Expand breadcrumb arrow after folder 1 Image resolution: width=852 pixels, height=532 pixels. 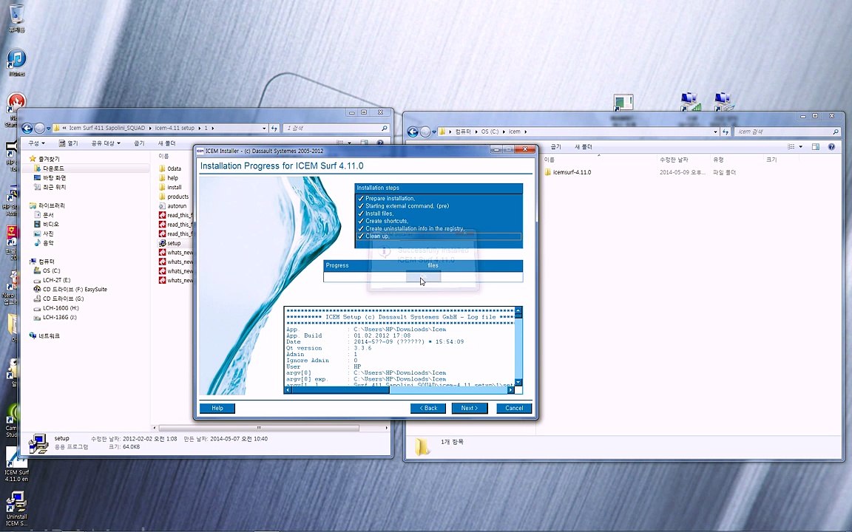(212, 128)
